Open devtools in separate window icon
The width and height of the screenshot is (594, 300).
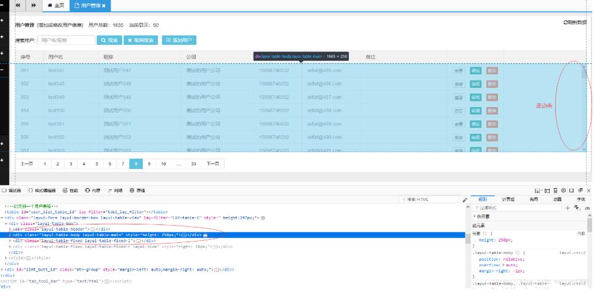point(580,191)
